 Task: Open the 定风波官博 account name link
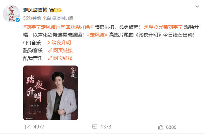(36, 10)
